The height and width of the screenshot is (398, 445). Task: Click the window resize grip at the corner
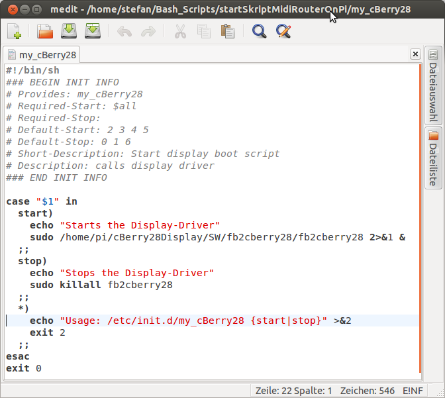440,393
